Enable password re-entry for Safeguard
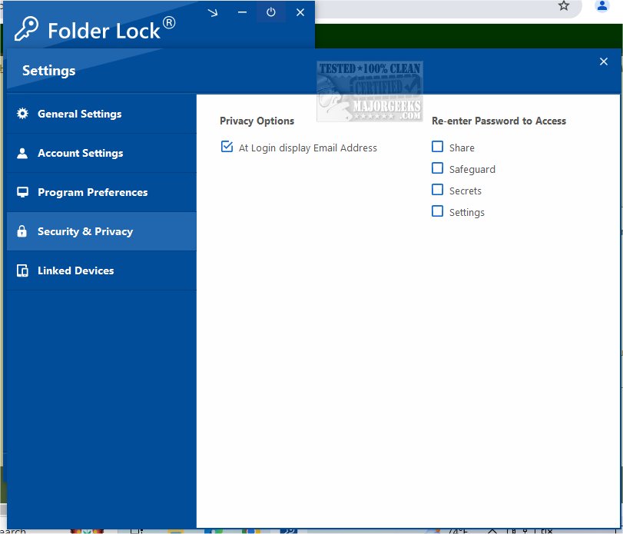This screenshot has width=623, height=534. point(437,168)
